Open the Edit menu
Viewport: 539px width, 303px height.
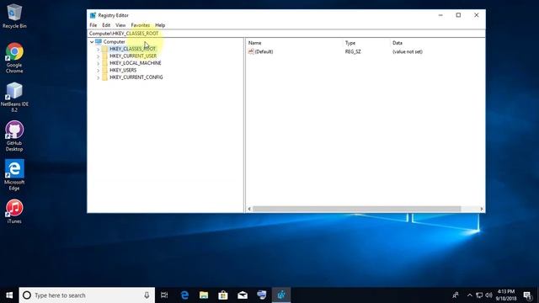106,25
